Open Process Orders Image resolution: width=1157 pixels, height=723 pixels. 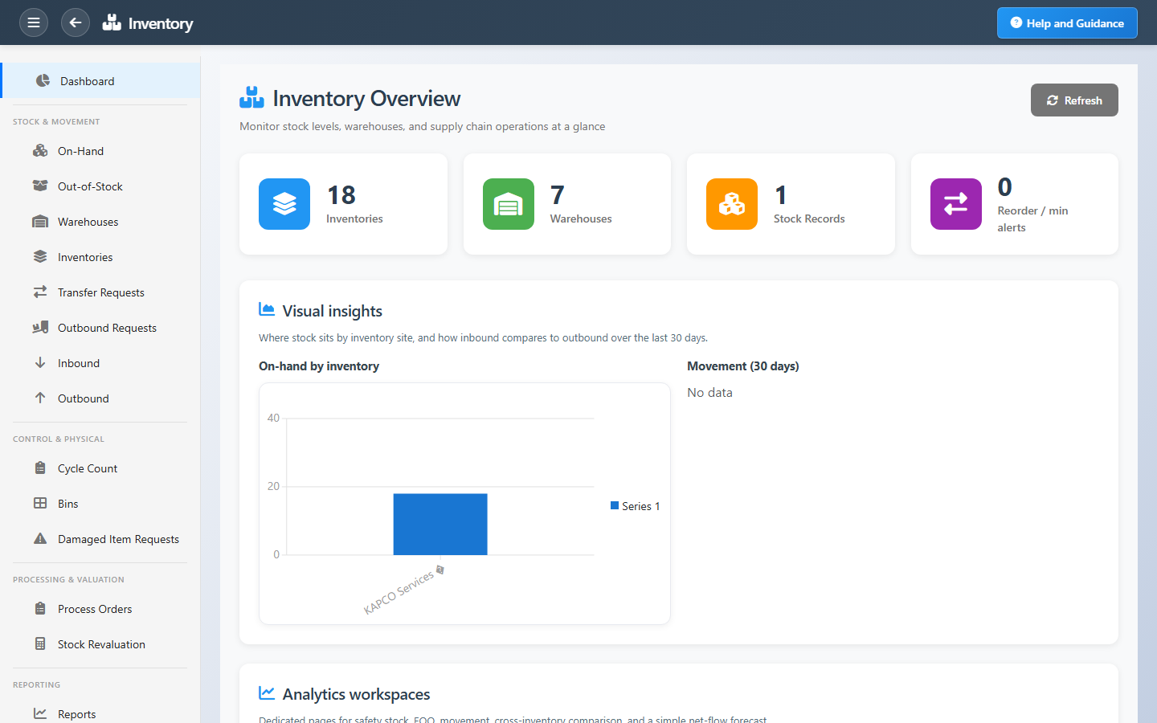pyautogui.click(x=100, y=609)
